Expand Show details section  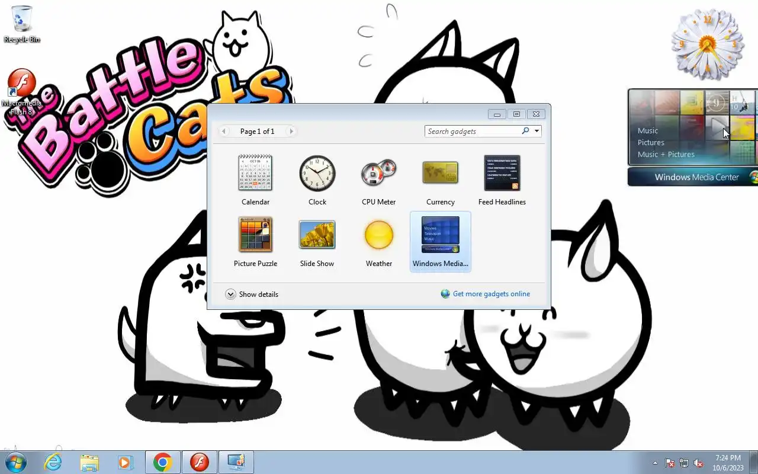click(x=252, y=294)
